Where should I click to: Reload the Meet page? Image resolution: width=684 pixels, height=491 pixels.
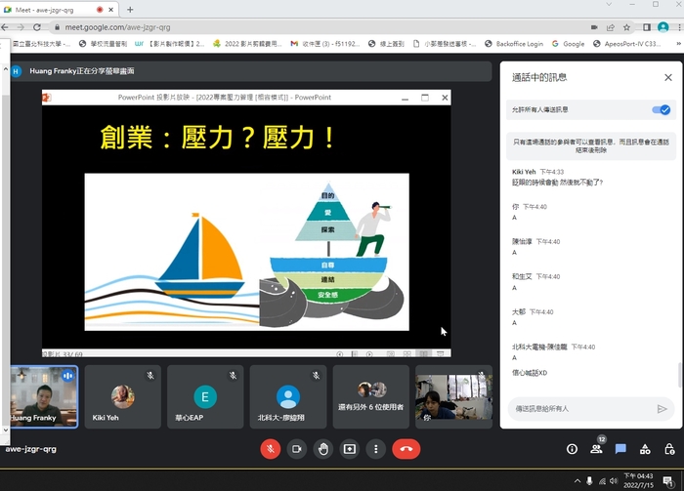point(37,27)
